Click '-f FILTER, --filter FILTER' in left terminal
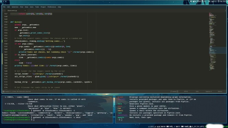 [18, 104]
